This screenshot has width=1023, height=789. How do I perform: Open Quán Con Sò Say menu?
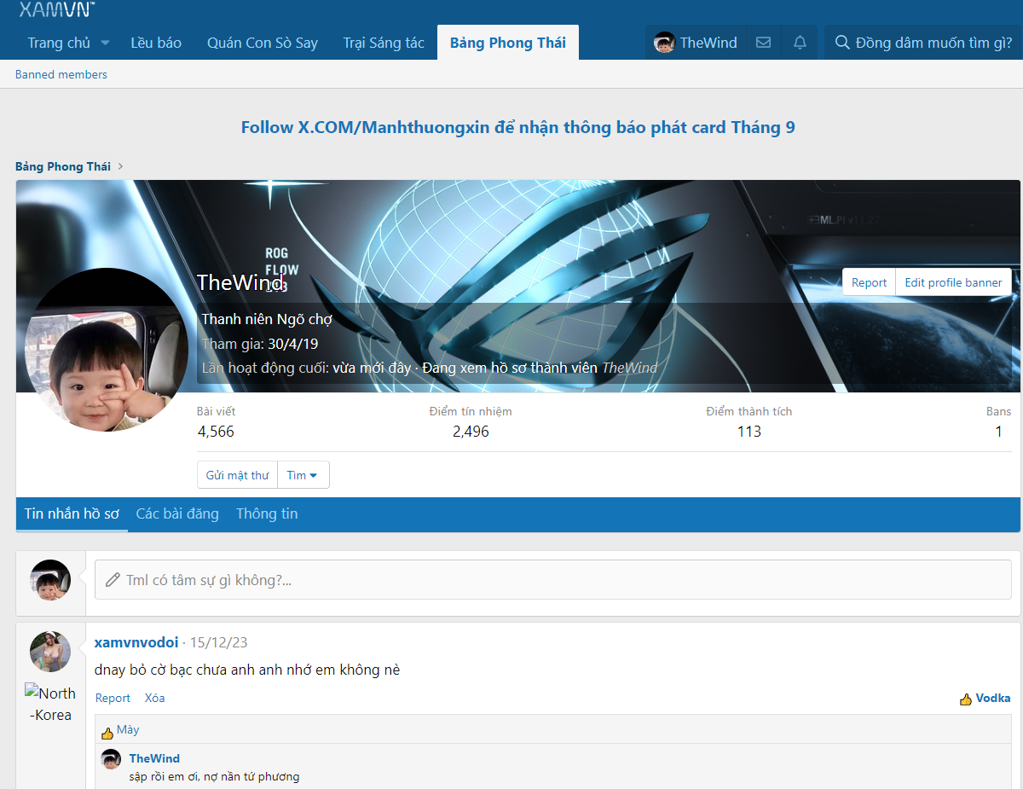(263, 43)
